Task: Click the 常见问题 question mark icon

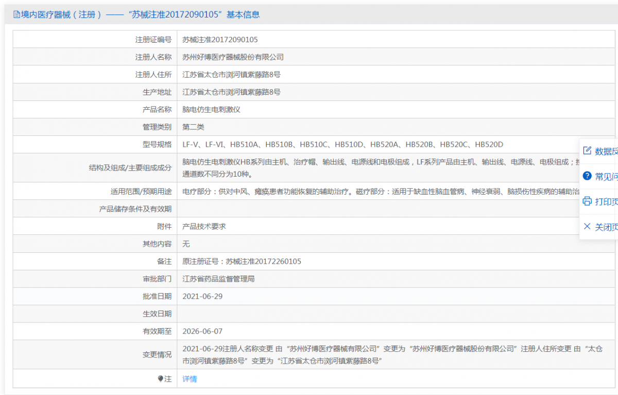Action: tap(587, 176)
